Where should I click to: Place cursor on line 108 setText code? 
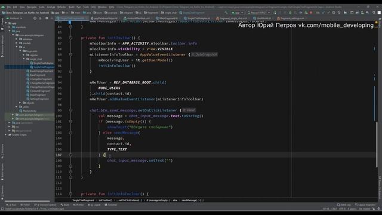[x=140, y=161]
